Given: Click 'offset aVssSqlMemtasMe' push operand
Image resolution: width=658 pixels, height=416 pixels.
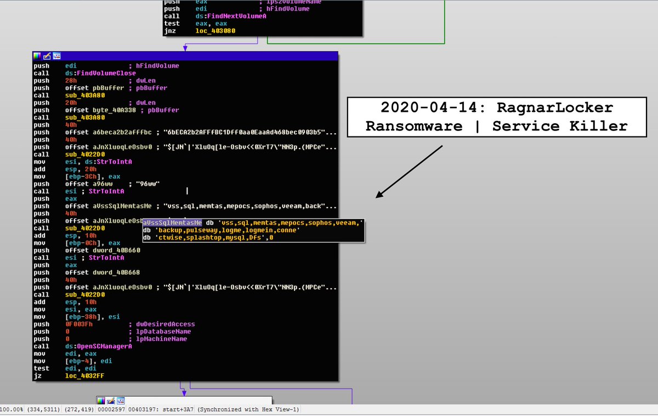Looking at the screenshot, I should click(x=108, y=206).
